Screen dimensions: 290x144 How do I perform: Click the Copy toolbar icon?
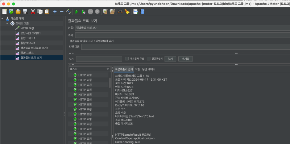[x=40, y=12]
